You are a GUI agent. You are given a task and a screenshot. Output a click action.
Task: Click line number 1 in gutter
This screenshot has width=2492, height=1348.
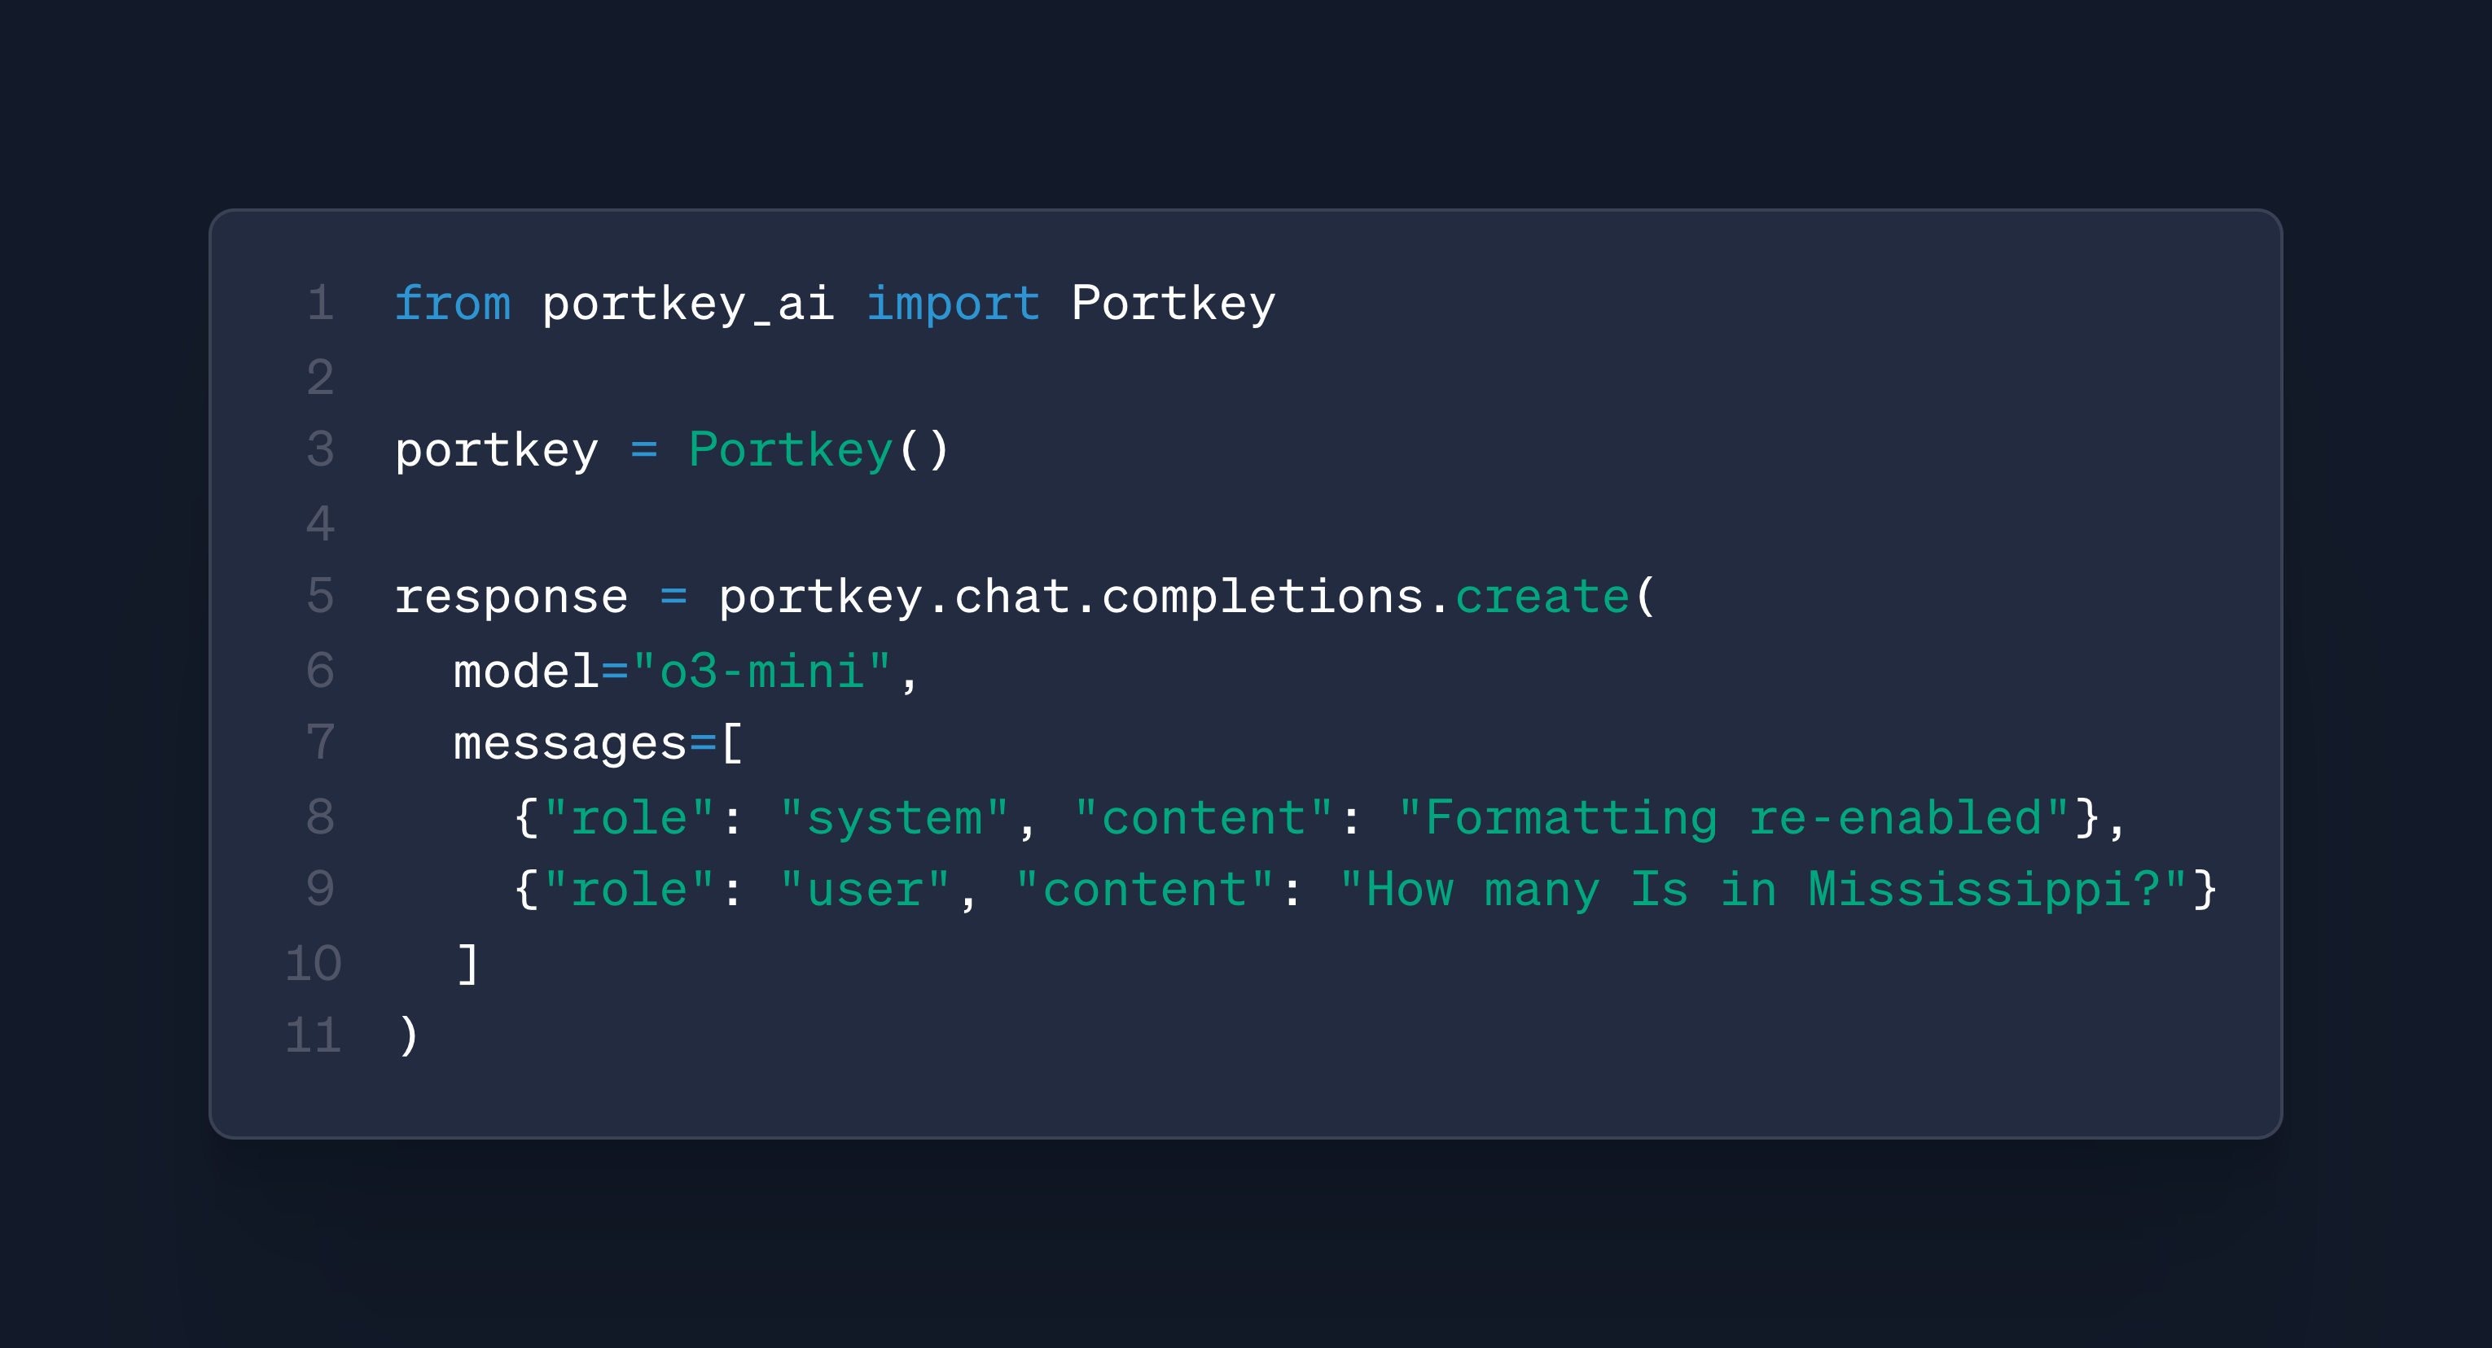(320, 304)
